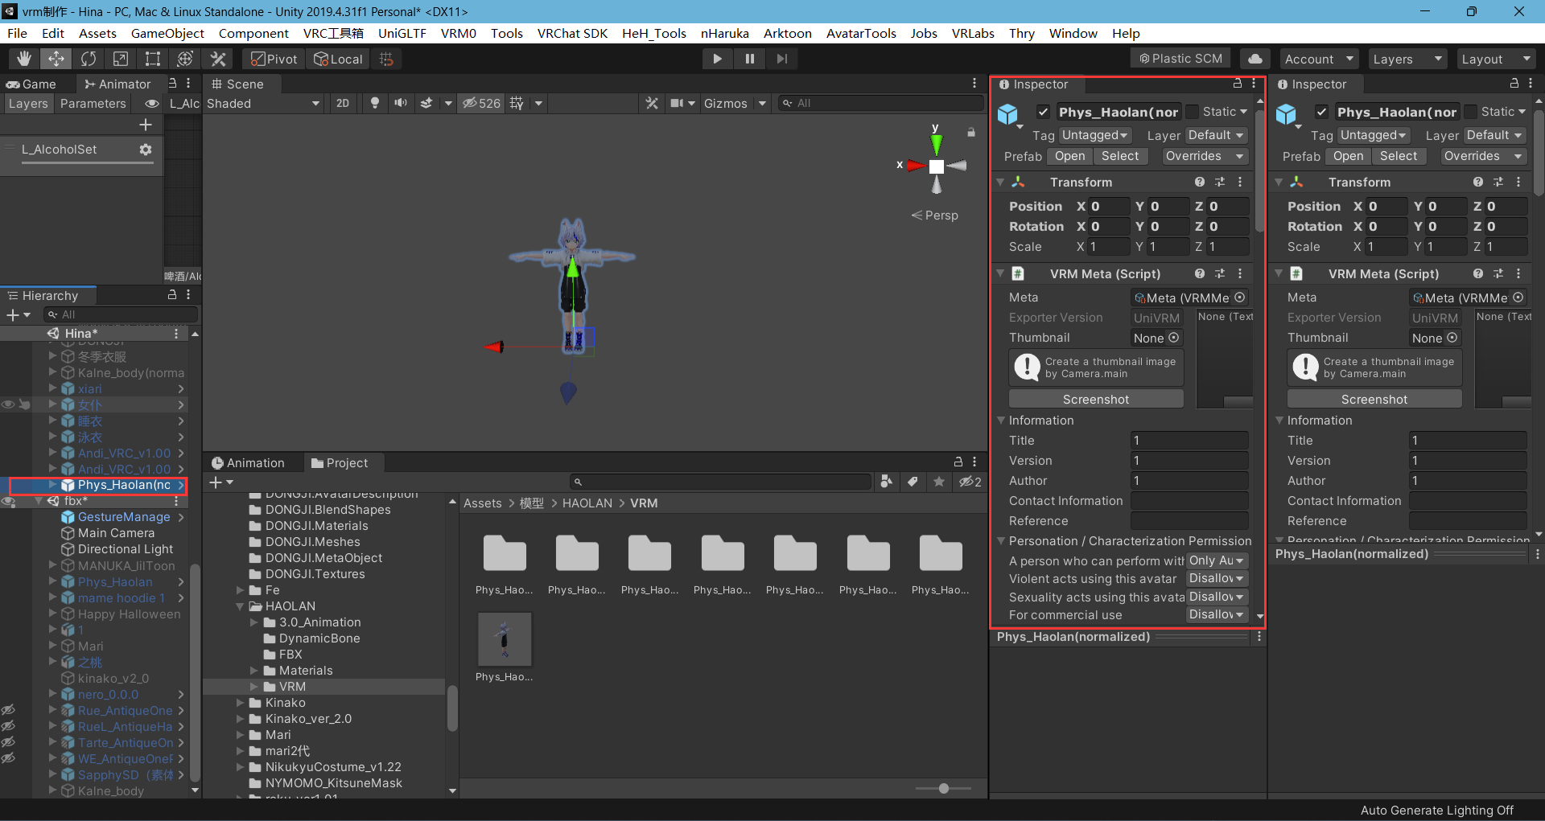Click Screenshot button in left Inspector
Viewport: 1545px width, 821px height.
click(x=1096, y=399)
